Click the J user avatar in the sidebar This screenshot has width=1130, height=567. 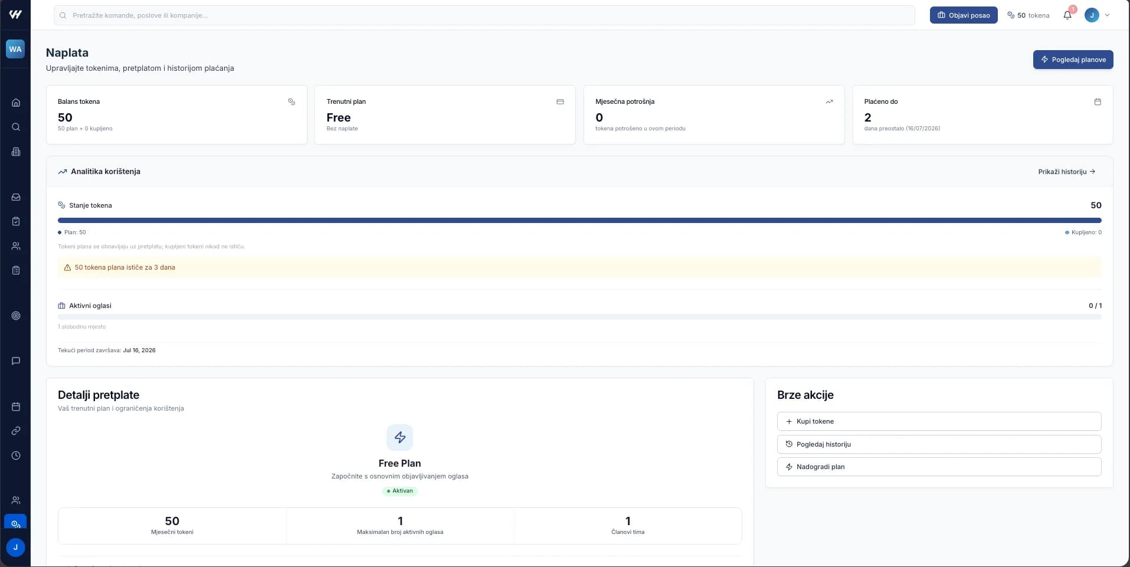[15, 547]
